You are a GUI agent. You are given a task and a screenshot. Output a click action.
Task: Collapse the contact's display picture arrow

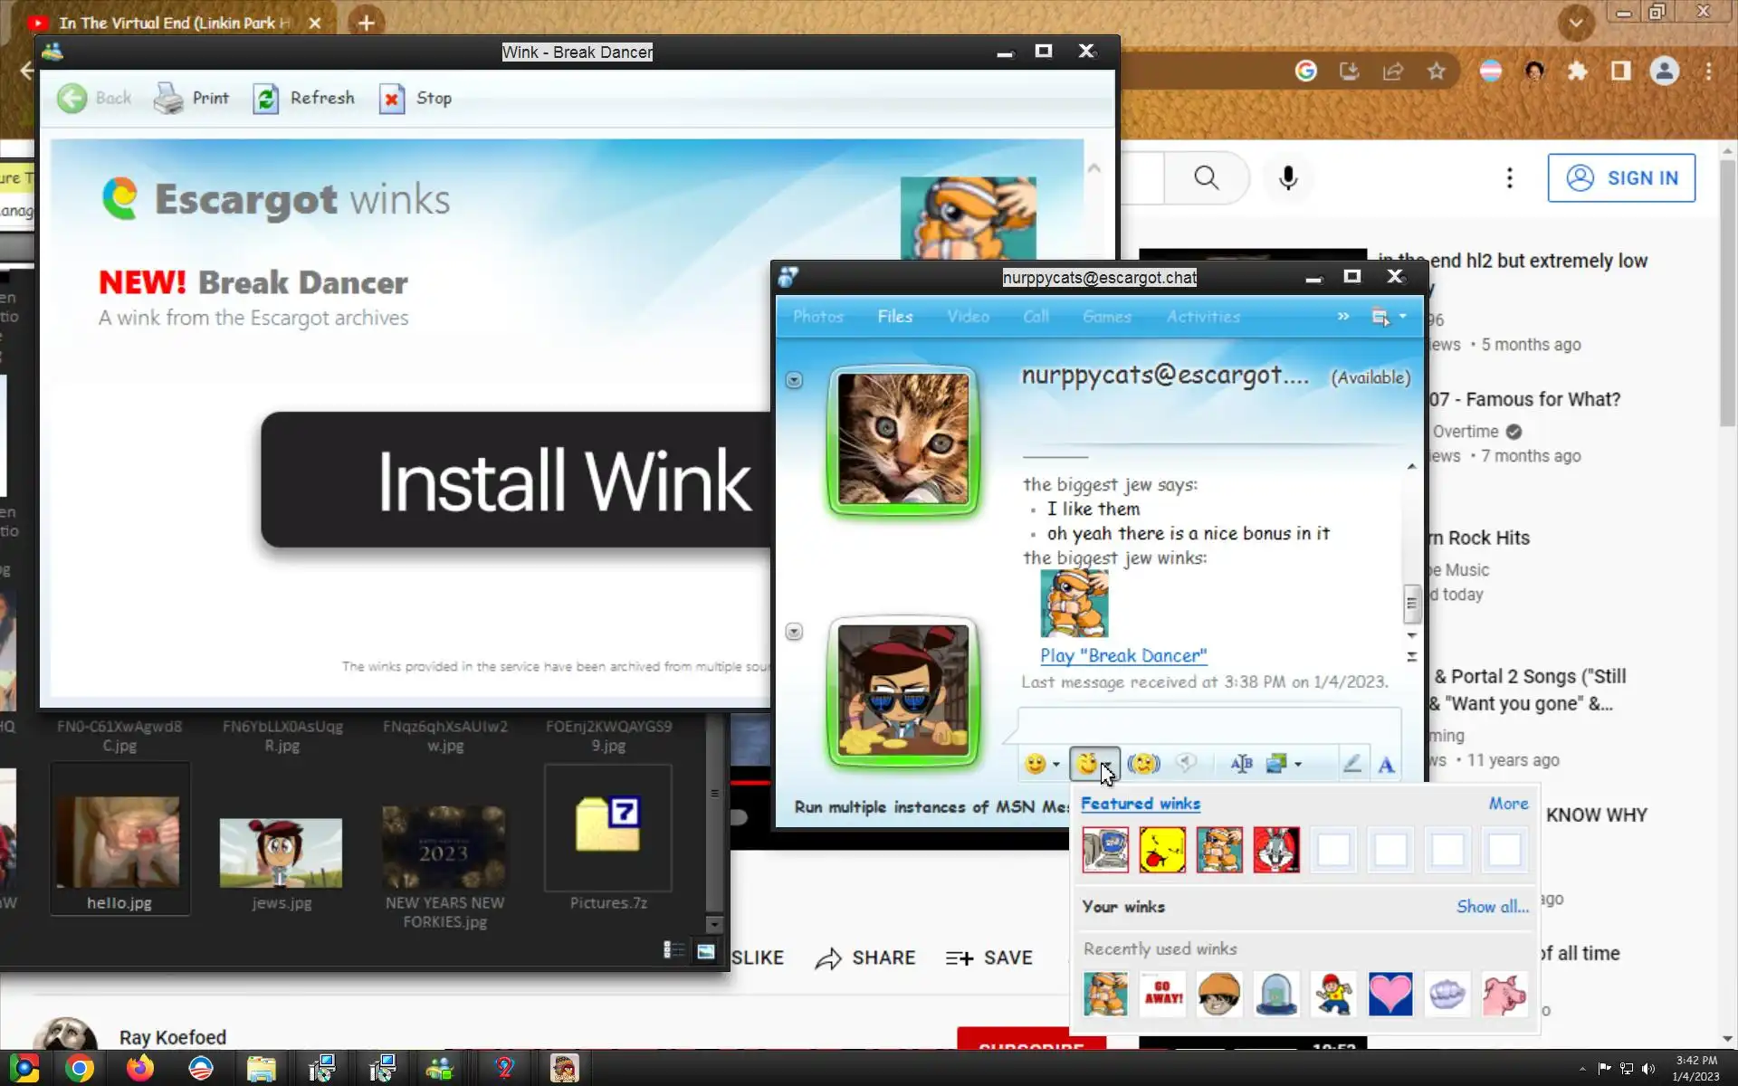point(794,380)
